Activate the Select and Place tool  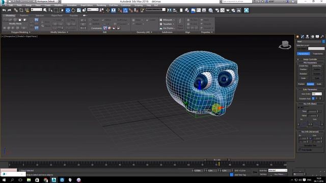[84, 10]
